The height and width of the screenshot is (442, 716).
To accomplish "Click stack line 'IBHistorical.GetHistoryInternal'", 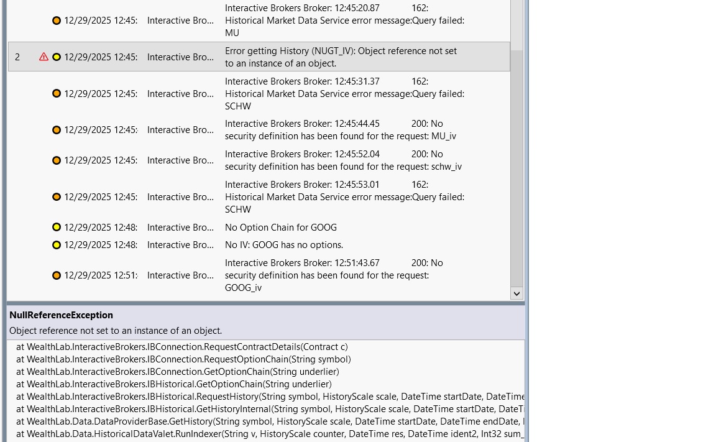I will pyautogui.click(x=270, y=408).
